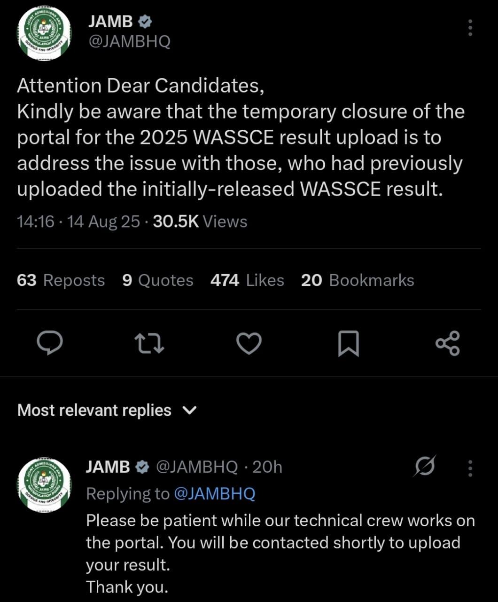Open the reply text about technical crew

pyautogui.click(x=280, y=542)
